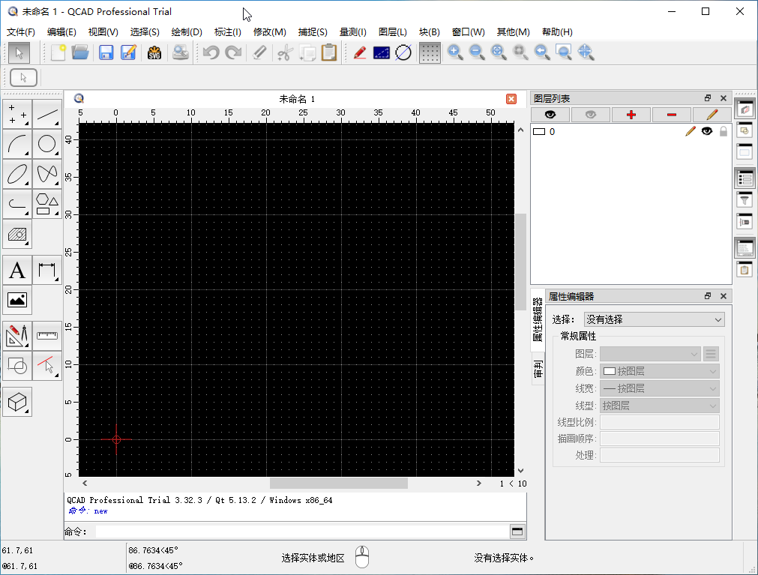Open the spline drawing tools

47,174
